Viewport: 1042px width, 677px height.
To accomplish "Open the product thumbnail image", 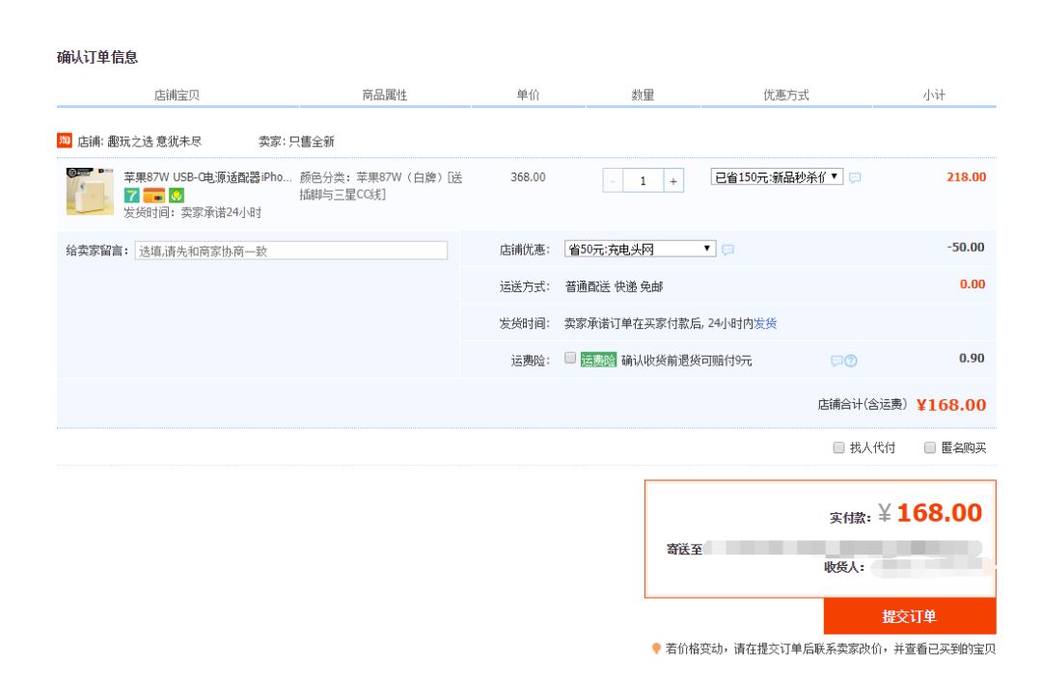I will (x=90, y=191).
